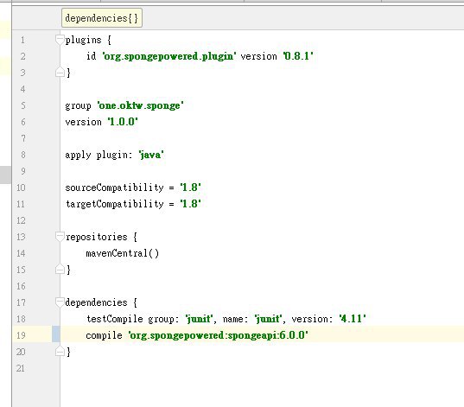Viewport: 464px width, 407px height.
Task: Click the repositories closing fold marker
Action: coord(60,270)
